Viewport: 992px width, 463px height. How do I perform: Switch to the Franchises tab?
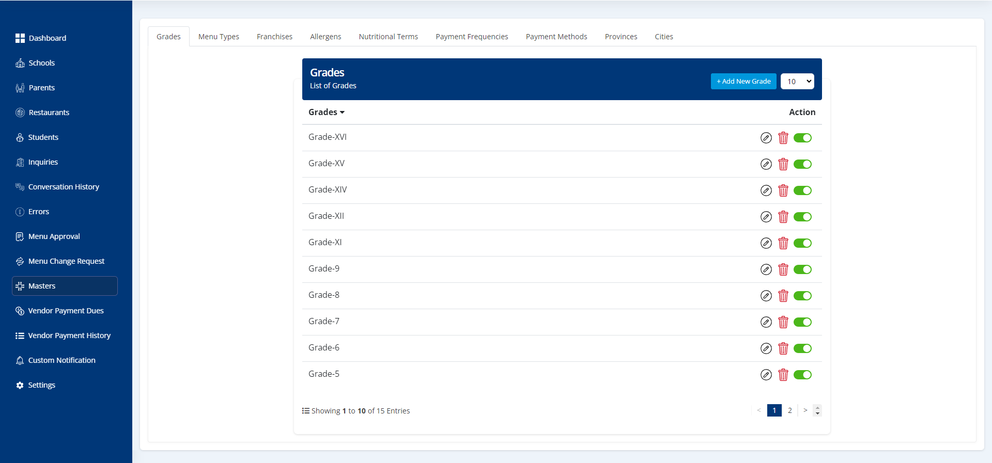tap(274, 37)
